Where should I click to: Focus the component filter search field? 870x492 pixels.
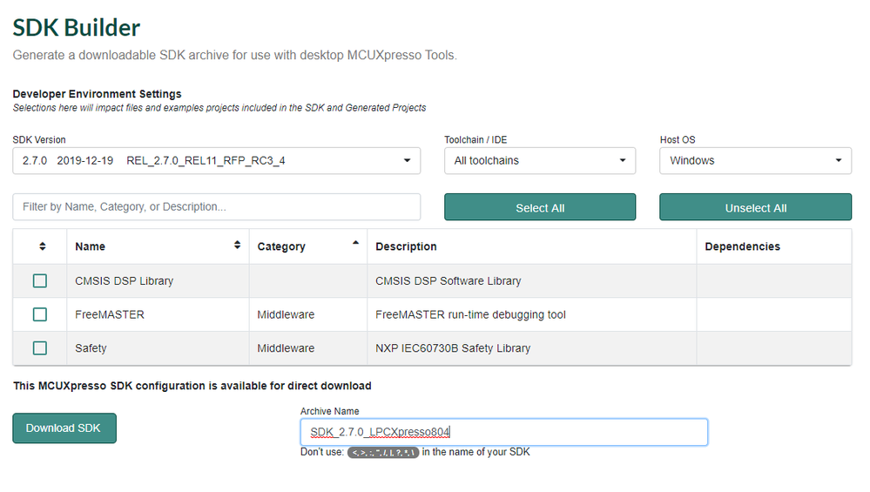pos(216,207)
